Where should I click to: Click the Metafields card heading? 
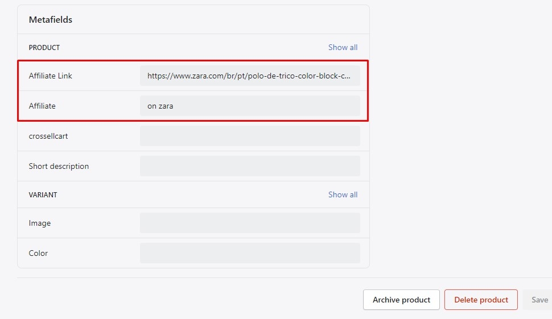[x=51, y=20]
